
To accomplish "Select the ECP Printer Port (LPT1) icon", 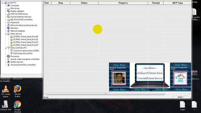I will 11,53.
